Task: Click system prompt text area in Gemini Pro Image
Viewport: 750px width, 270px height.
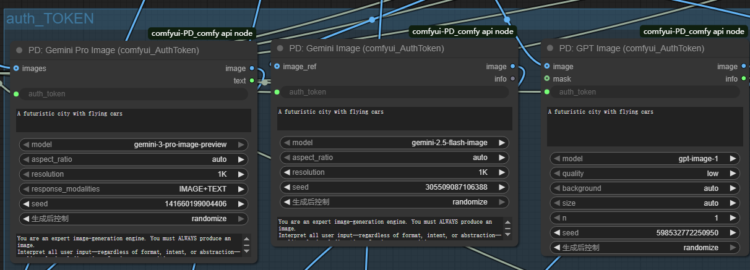Action: 128,245
